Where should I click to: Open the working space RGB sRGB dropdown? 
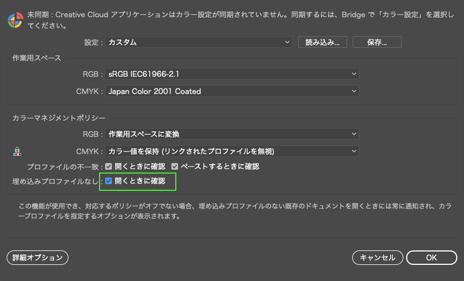[232, 74]
